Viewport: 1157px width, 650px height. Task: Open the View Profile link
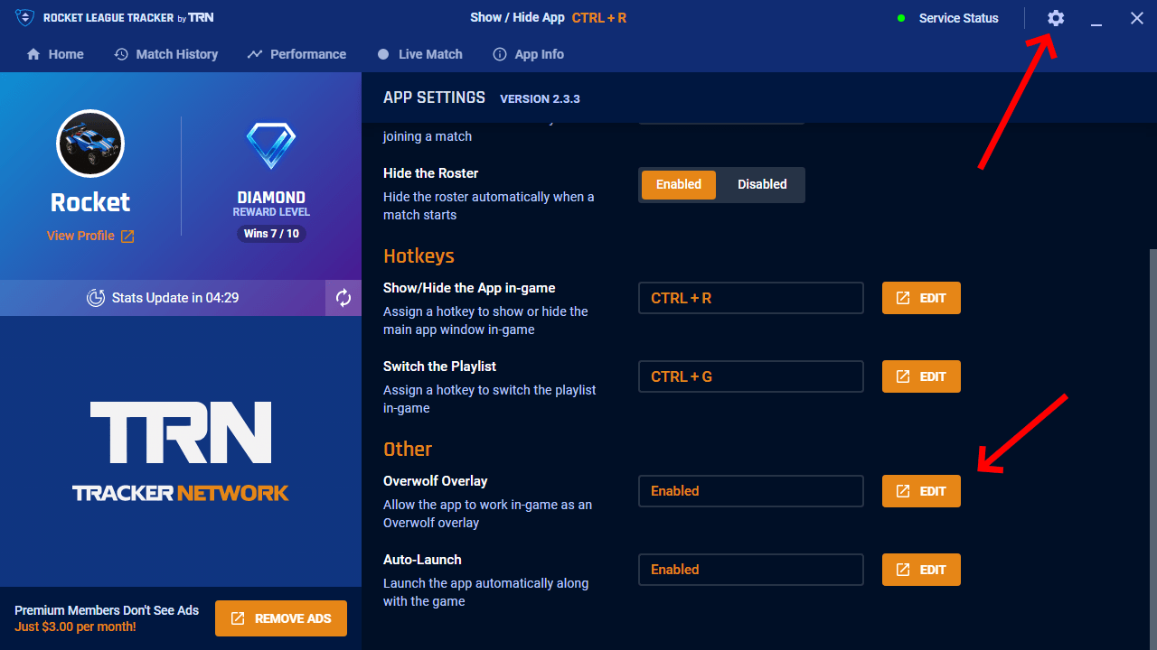tap(90, 236)
